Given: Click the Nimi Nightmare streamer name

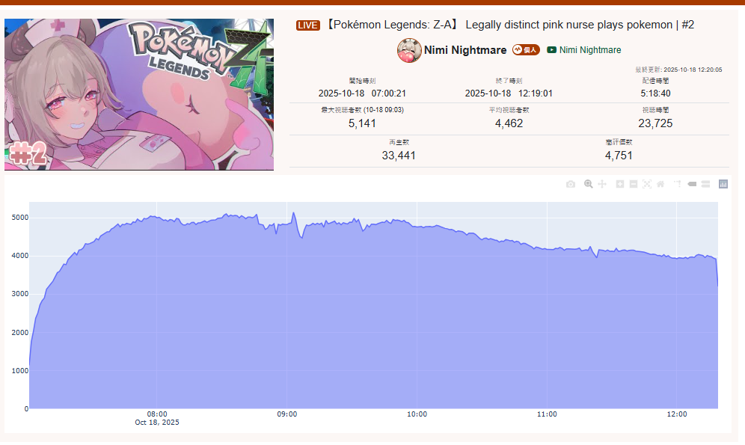Looking at the screenshot, I should 465,50.
